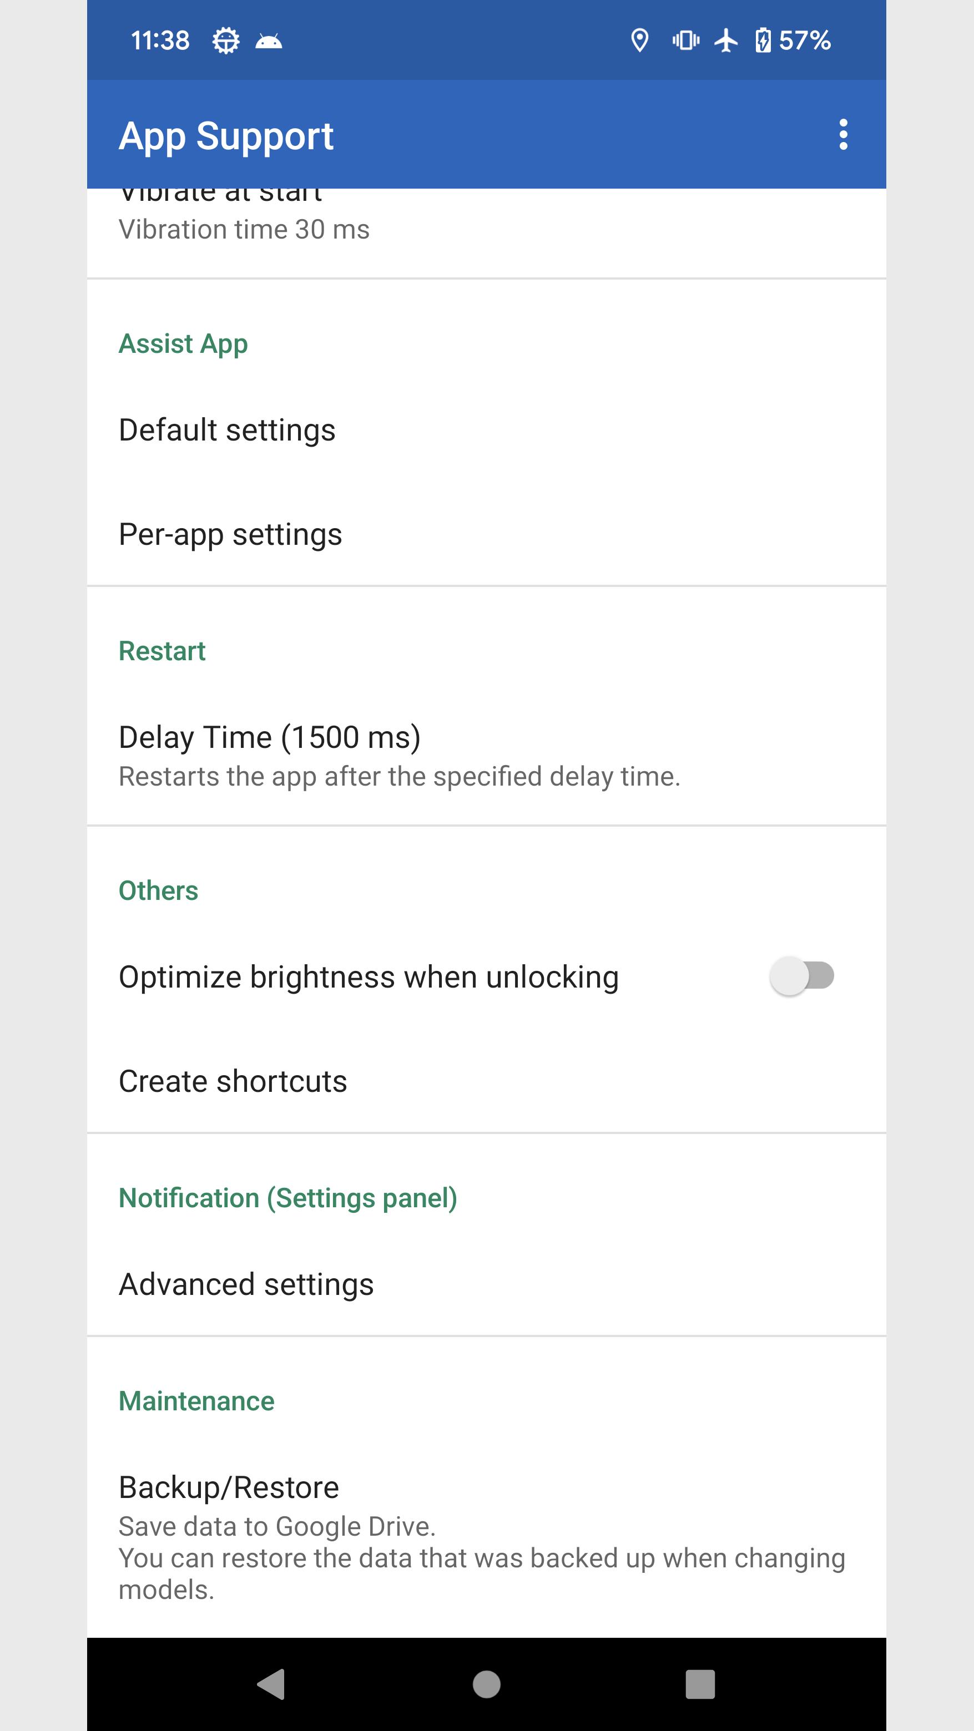Viewport: 974px width, 1731px height.
Task: Open Advanced settings for notifications
Action: [x=487, y=1284]
